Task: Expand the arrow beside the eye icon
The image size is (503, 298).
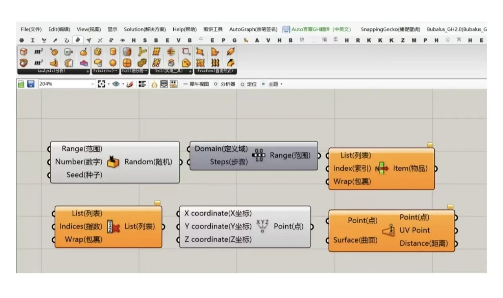Action: pos(123,84)
